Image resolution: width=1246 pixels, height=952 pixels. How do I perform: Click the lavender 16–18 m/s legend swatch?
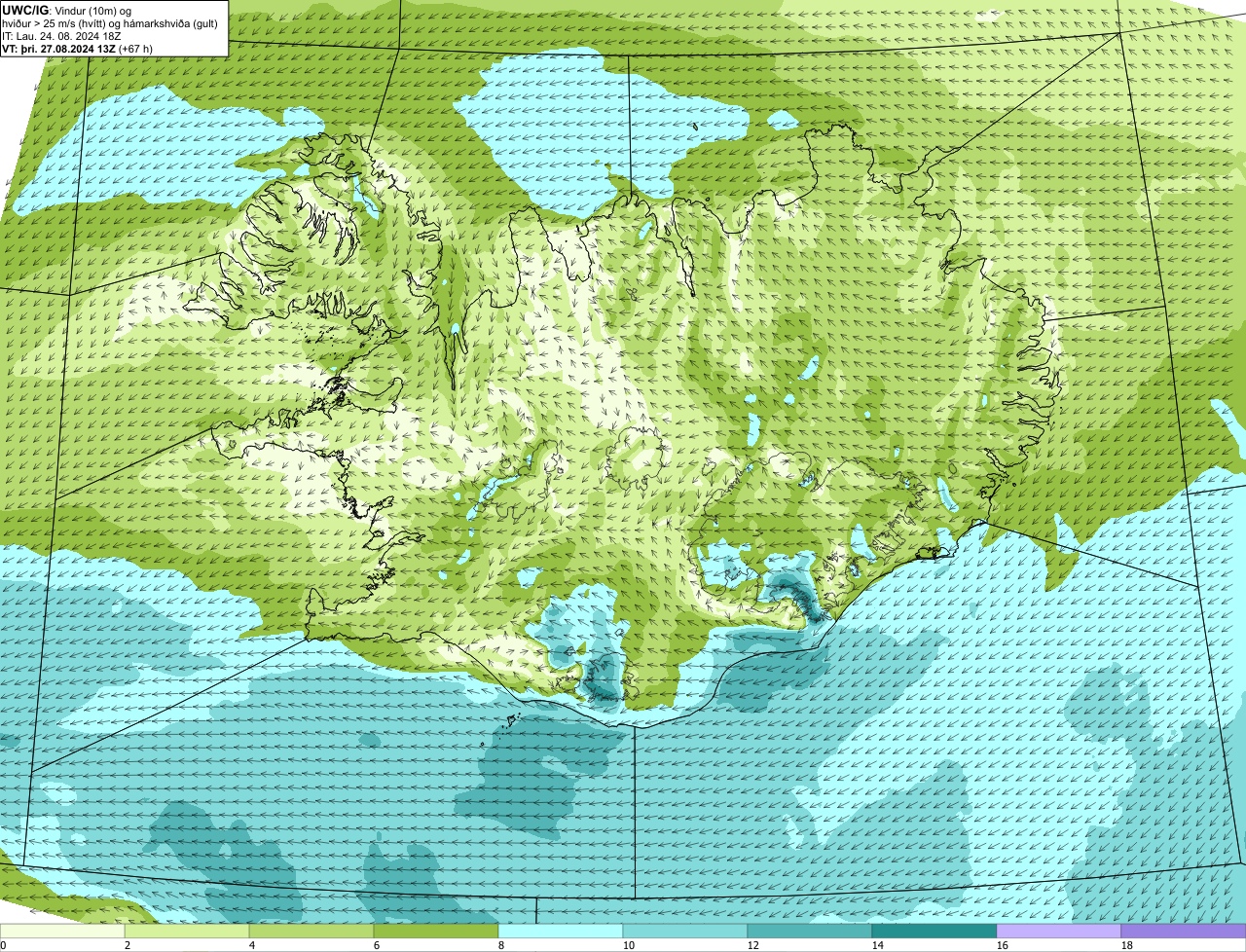click(1059, 932)
